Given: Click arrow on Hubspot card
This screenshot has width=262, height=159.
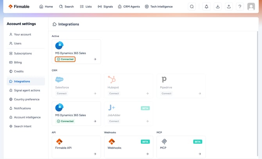Looking at the screenshot, I should pos(147,93).
